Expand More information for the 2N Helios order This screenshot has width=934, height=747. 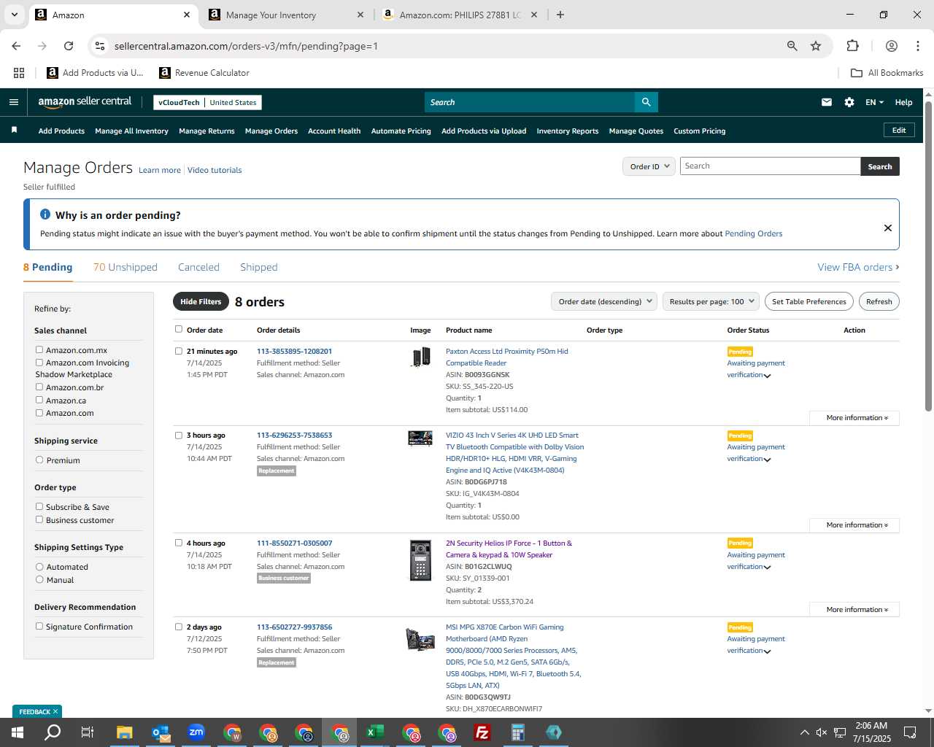(x=854, y=610)
